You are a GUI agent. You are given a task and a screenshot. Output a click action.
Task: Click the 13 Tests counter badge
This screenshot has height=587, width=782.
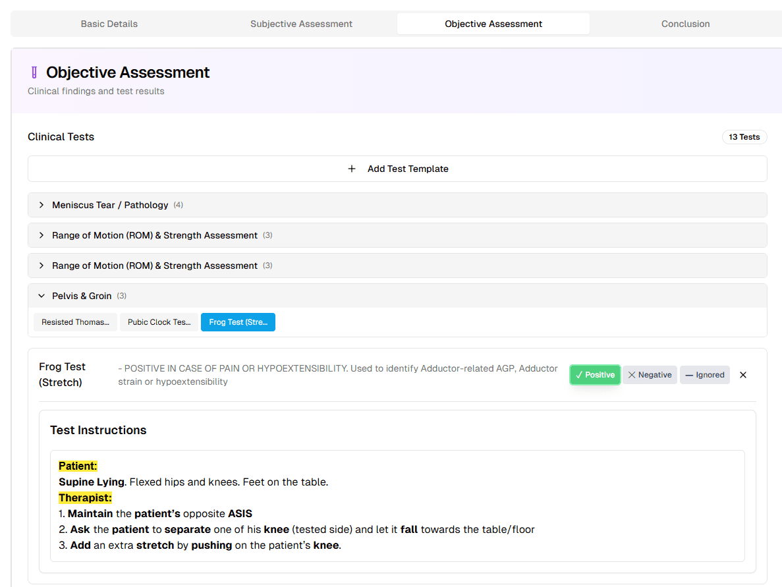744,137
